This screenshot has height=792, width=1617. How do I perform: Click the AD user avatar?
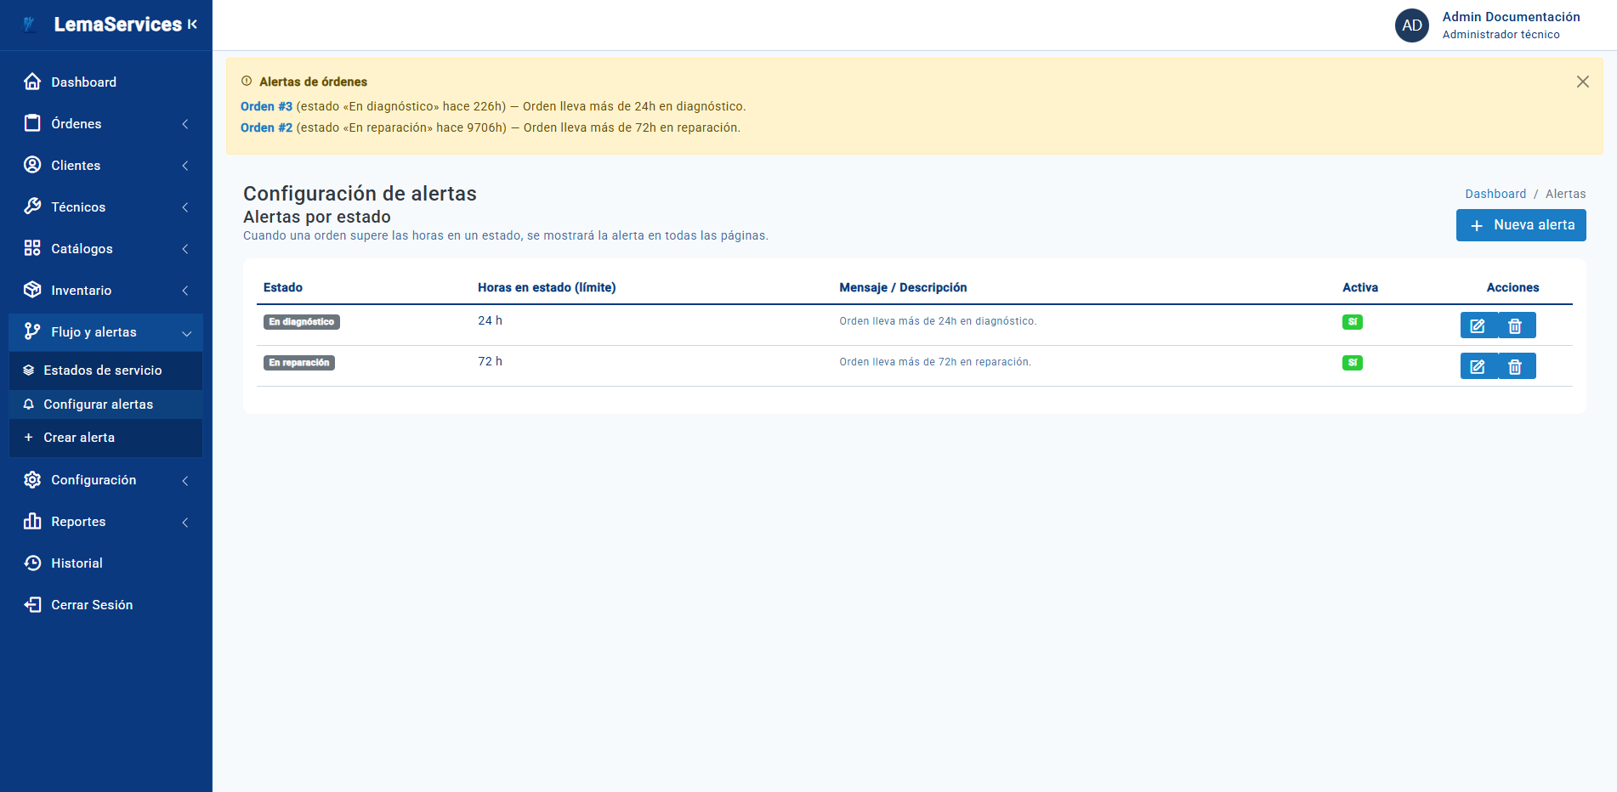(1411, 25)
